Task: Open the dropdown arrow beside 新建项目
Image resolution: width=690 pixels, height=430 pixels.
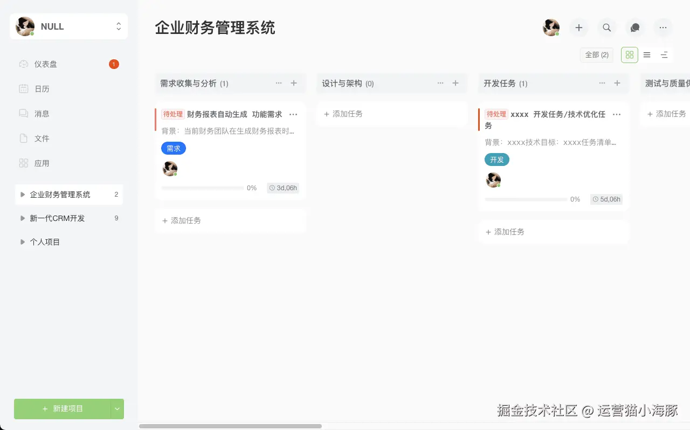Action: [118, 409]
